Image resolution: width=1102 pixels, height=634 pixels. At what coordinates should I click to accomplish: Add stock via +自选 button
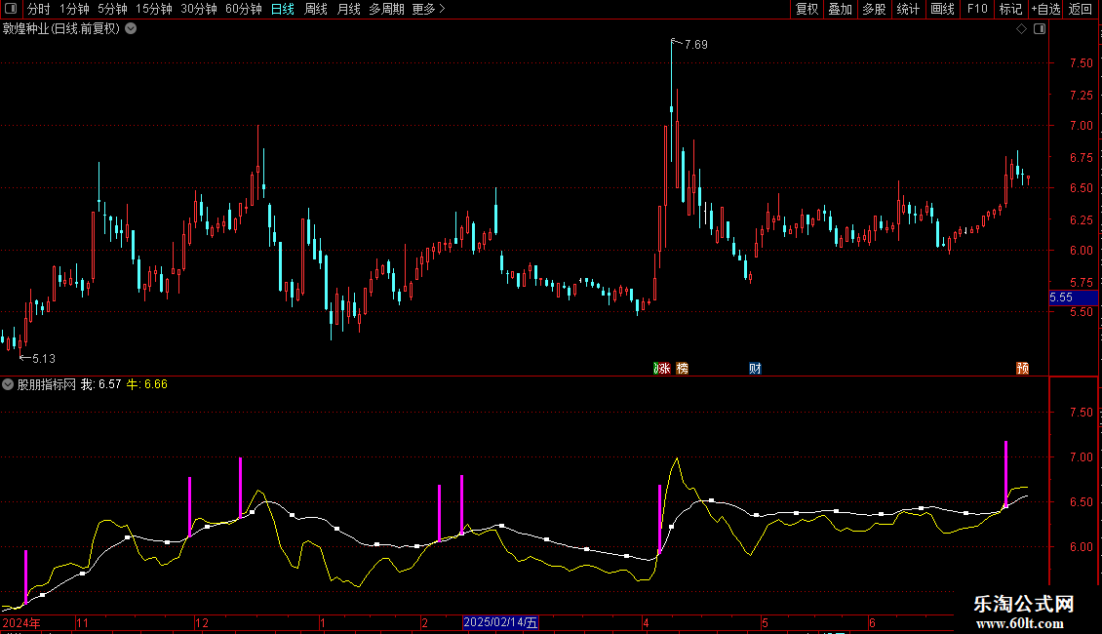click(x=1045, y=9)
